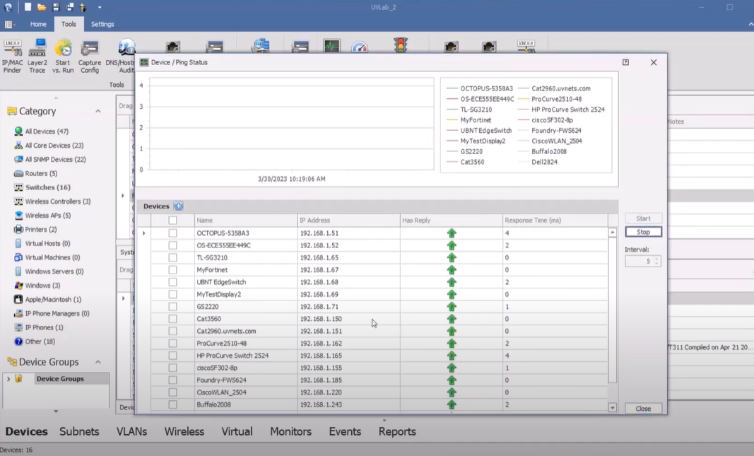Click the UVLab application logo icon
The width and height of the screenshot is (754, 456).
tap(8, 7)
